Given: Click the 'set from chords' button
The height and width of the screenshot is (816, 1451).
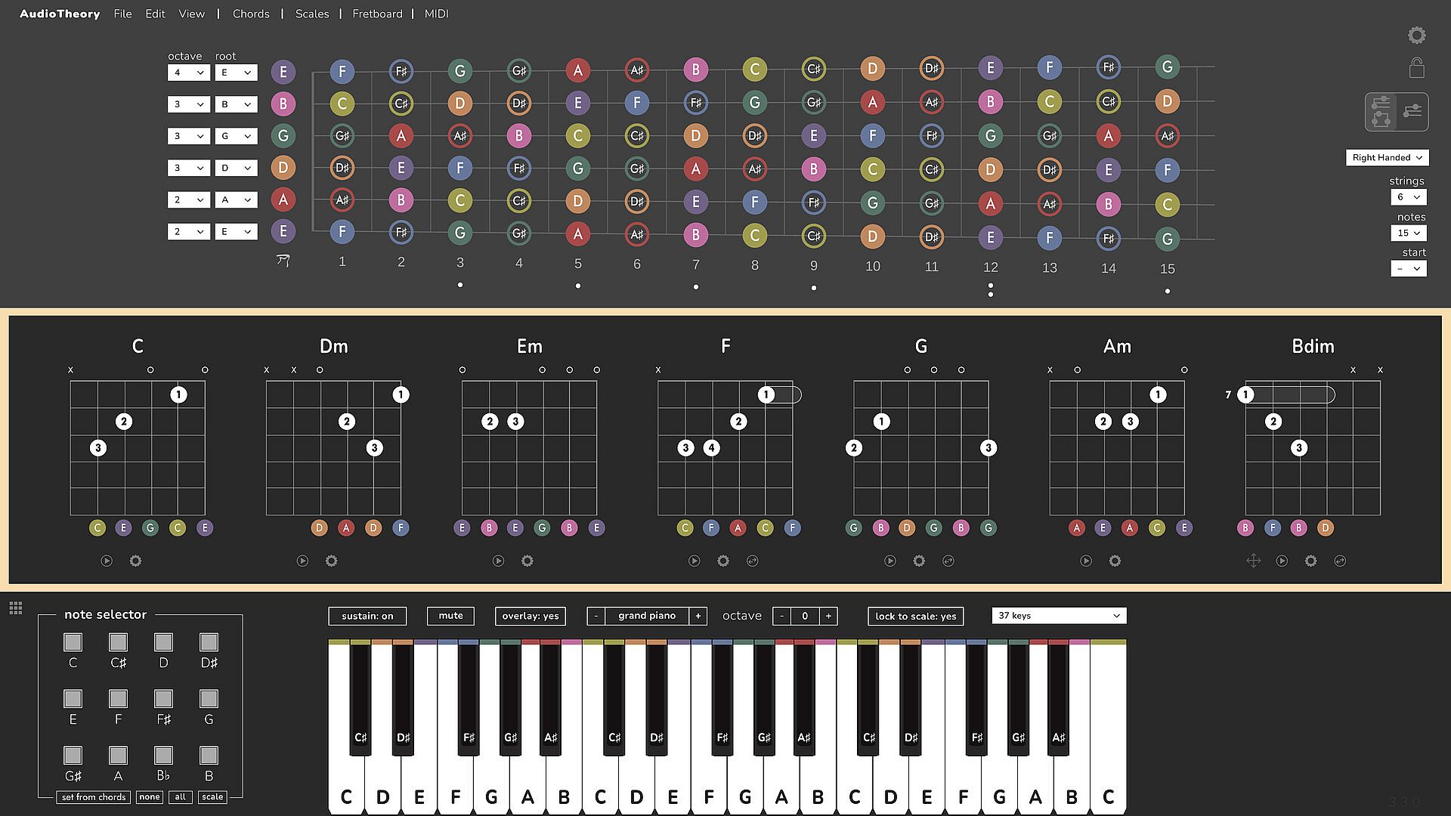Looking at the screenshot, I should (x=94, y=797).
